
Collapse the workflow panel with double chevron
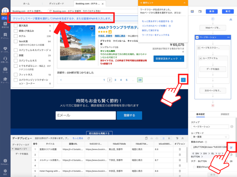(x=231, y=19)
